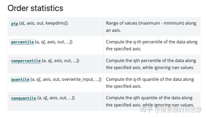This screenshot has width=207, height=118.
Task: Follow the nanpercentile function link
Action: 26,61
